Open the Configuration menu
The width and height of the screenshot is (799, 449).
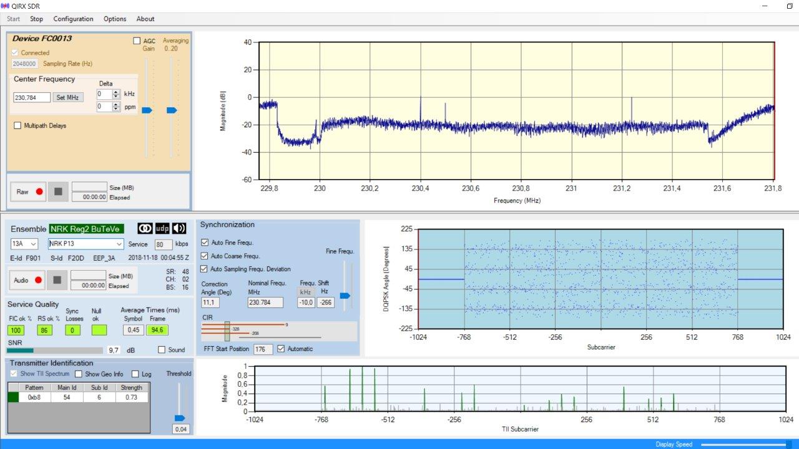(73, 19)
